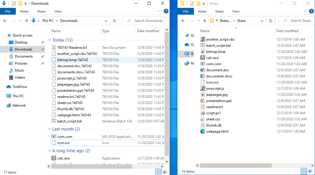Image resolution: width=315 pixels, height=175 pixels.
Task: Open View tab in Downloads window
Action: [x=58, y=11]
